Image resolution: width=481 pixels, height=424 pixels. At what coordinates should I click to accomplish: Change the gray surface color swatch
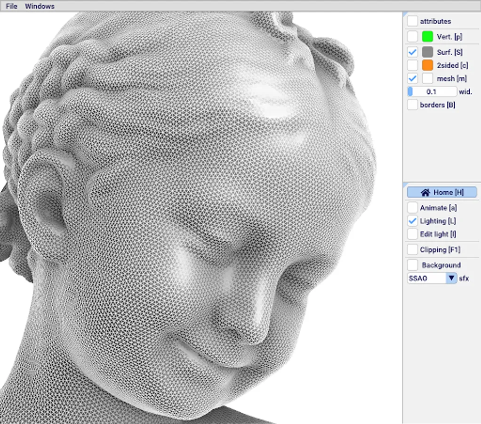tap(427, 52)
